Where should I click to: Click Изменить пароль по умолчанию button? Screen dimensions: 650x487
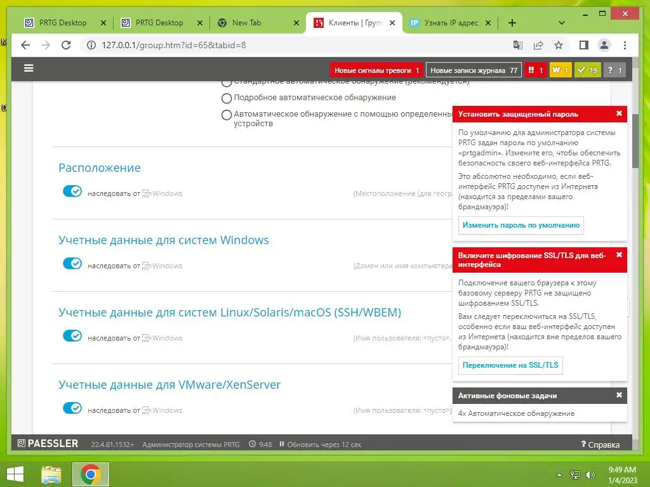point(521,225)
